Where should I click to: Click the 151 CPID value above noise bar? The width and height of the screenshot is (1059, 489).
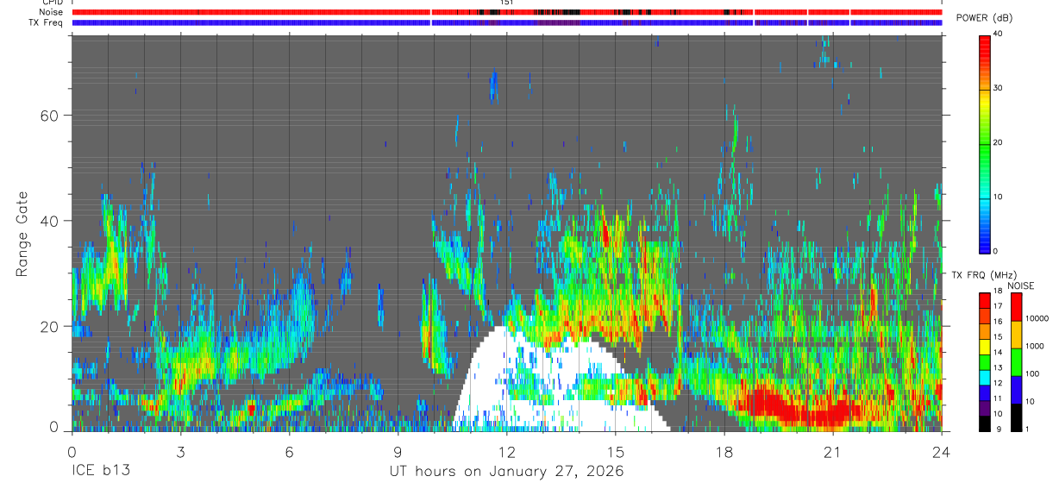pos(507,3)
